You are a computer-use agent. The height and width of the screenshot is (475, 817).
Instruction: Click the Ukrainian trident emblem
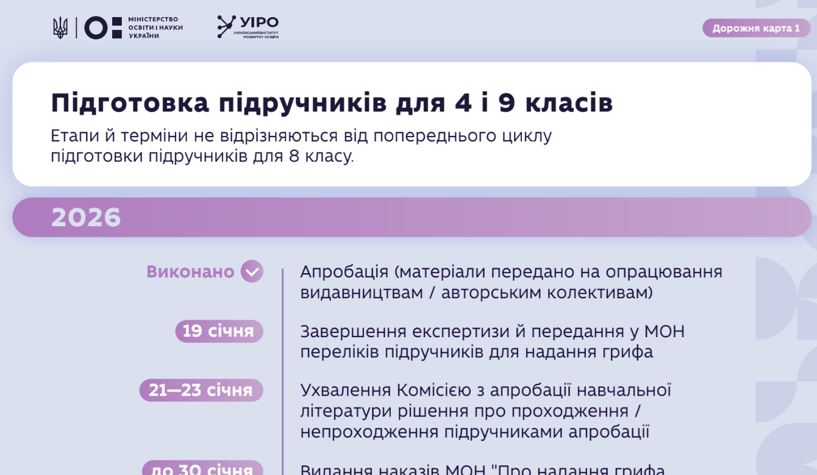[60, 28]
